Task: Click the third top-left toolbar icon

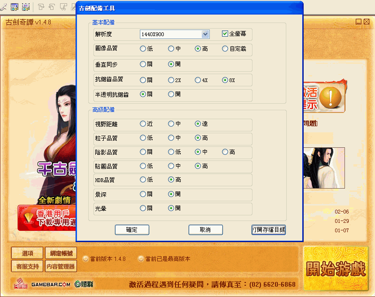Action: click(x=26, y=7)
